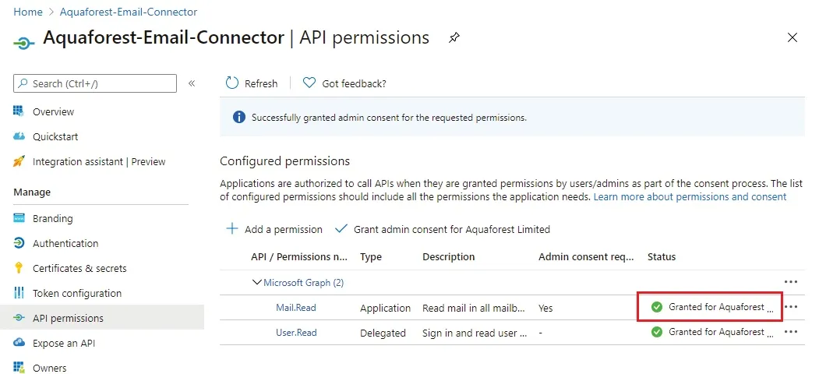Click the Expose an API cloud icon
Screen dimensions: 819x374
[x=19, y=343]
